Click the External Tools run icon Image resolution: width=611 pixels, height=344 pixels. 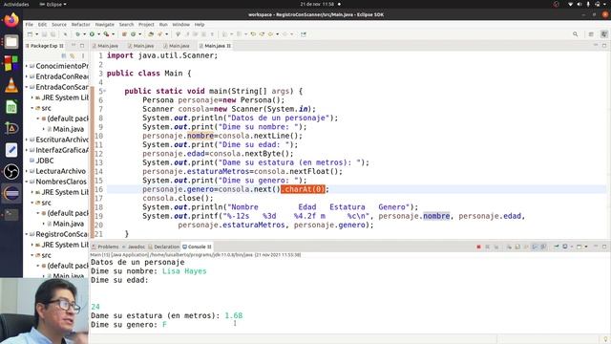(x=106, y=34)
